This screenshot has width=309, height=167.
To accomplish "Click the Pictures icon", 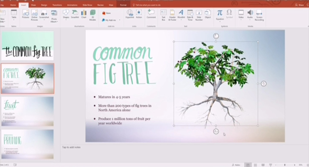I will pyautogui.click(x=25, y=14).
